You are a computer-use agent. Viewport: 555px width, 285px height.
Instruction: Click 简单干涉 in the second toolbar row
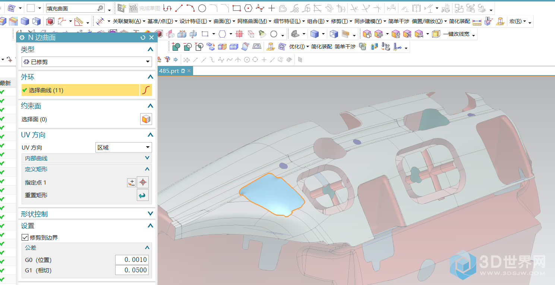coord(399,21)
